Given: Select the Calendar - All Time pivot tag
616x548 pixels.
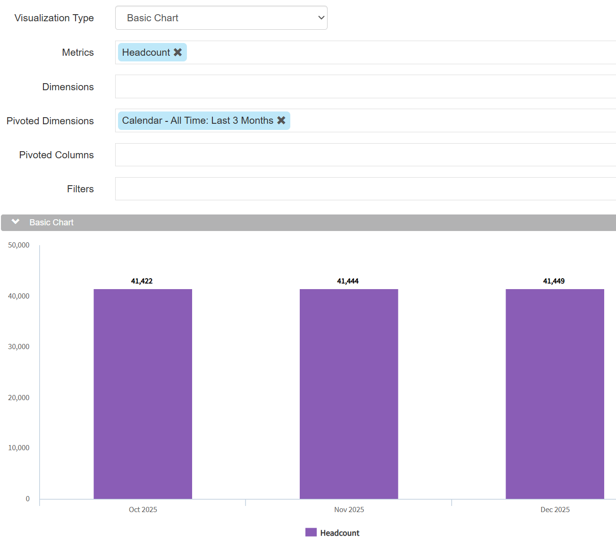Looking at the screenshot, I should click(x=197, y=120).
